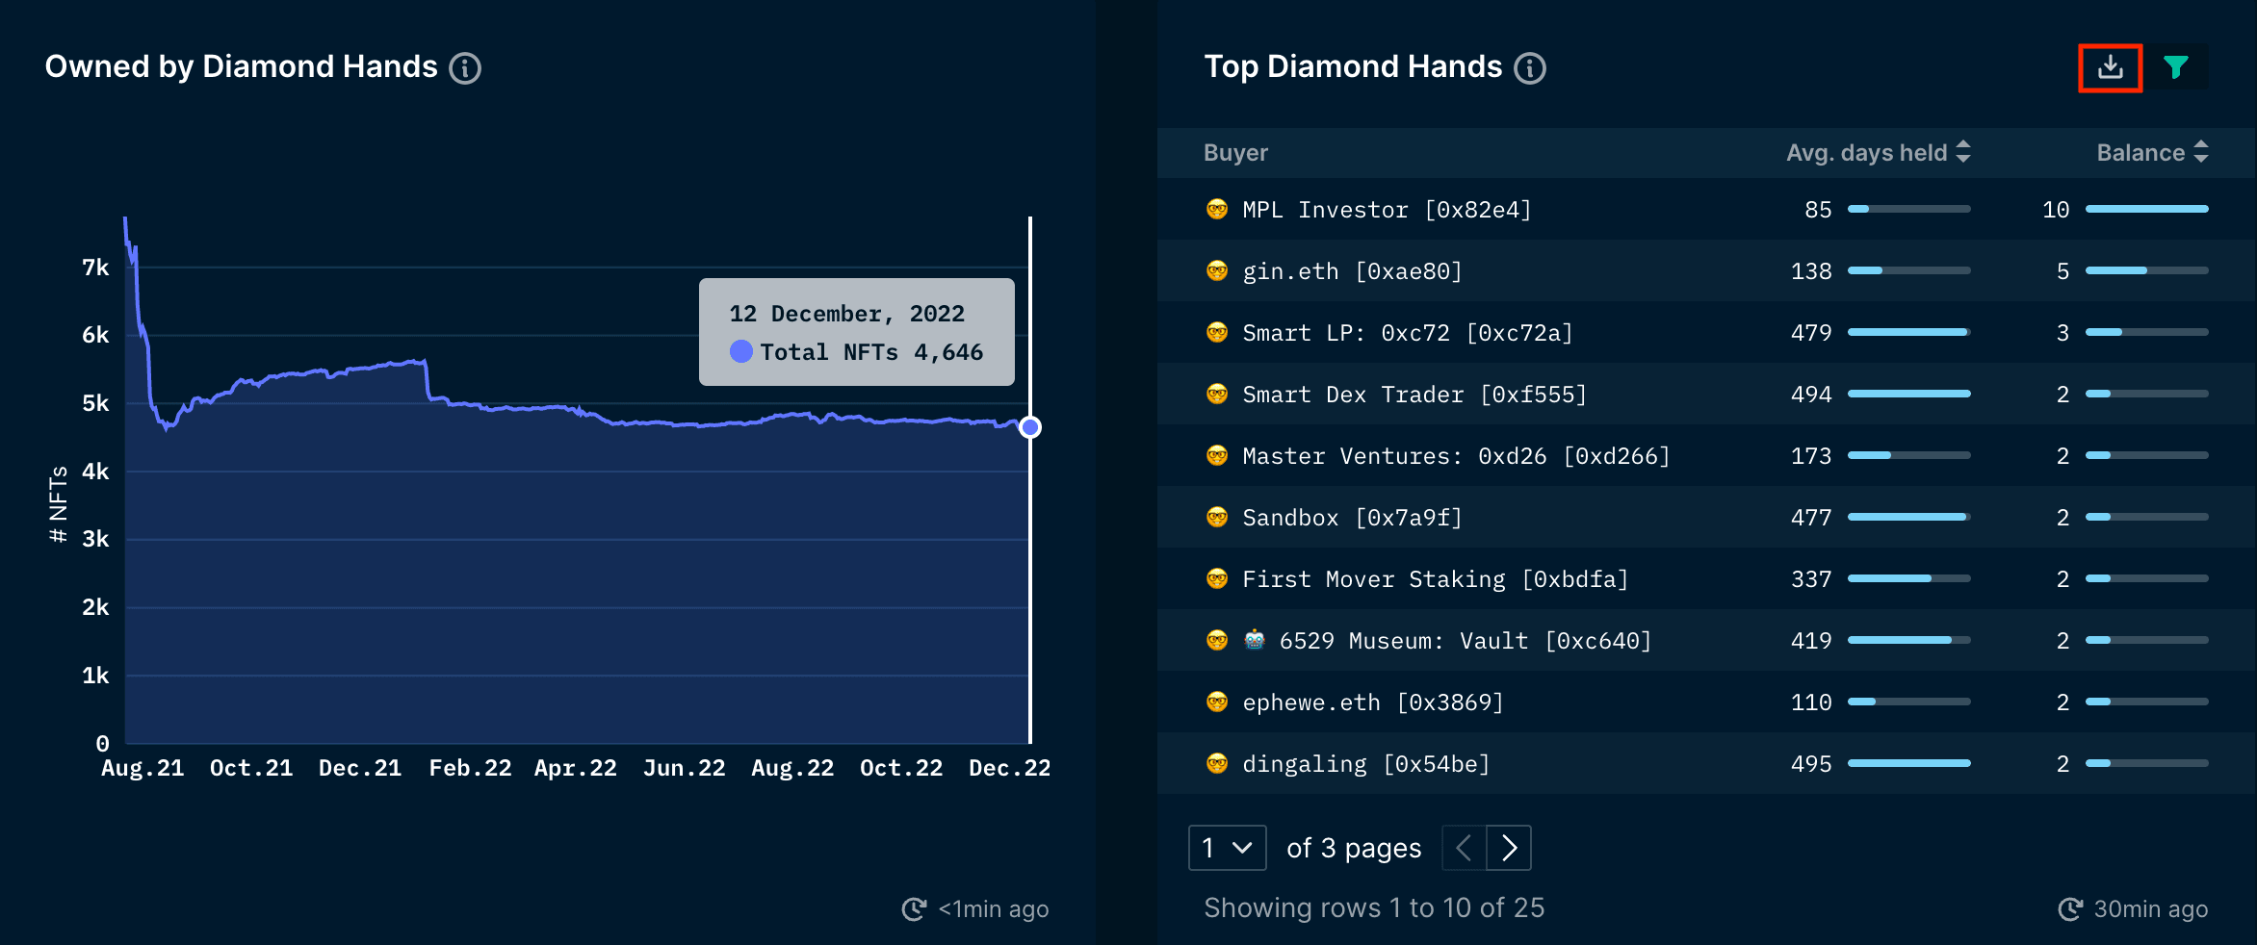This screenshot has height=945, width=2257.
Task: Click the download icon in Top Diamond Hands
Action: pos(2110,67)
